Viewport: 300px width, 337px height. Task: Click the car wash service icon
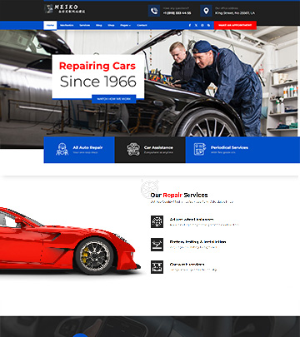[157, 267]
